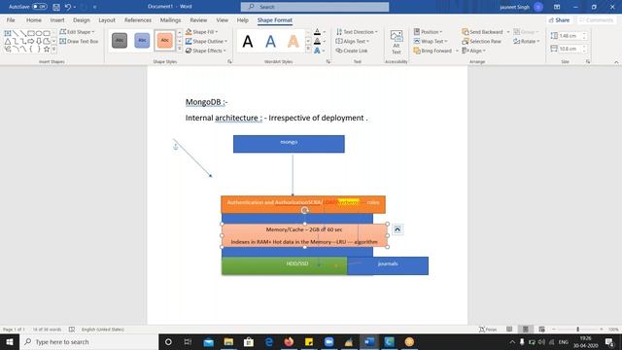This screenshot has width=622, height=350.
Task: Click Draw Text Box
Action: [x=79, y=41]
